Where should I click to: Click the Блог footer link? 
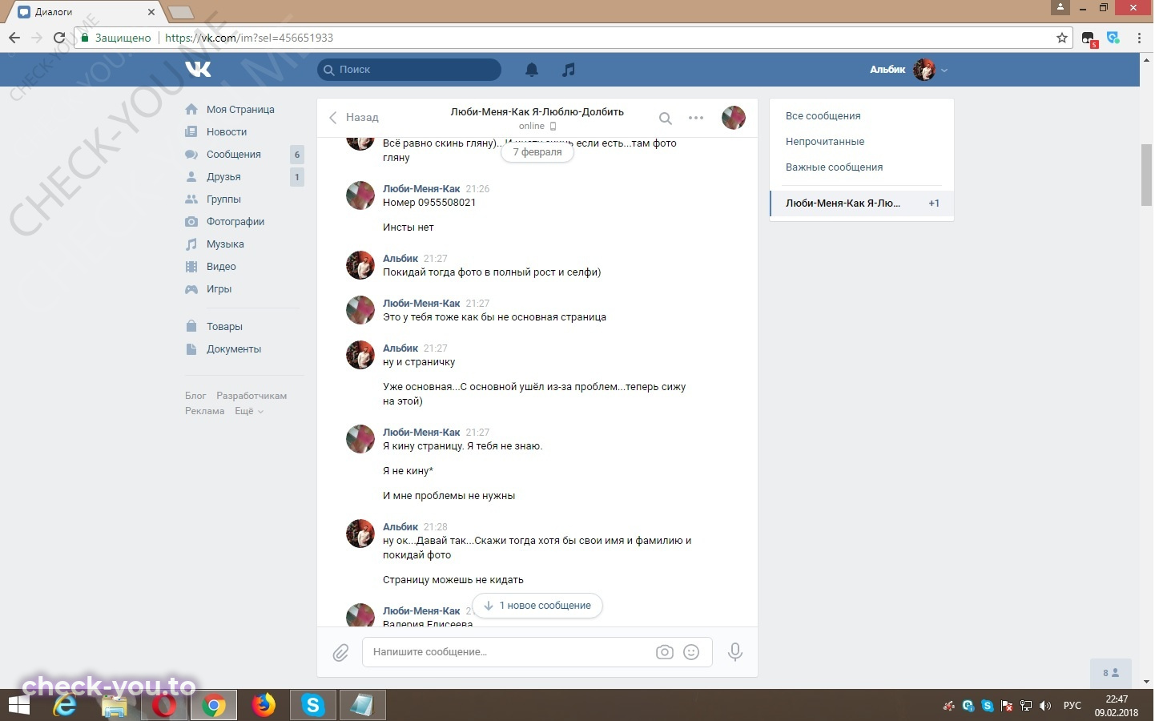[x=195, y=396]
